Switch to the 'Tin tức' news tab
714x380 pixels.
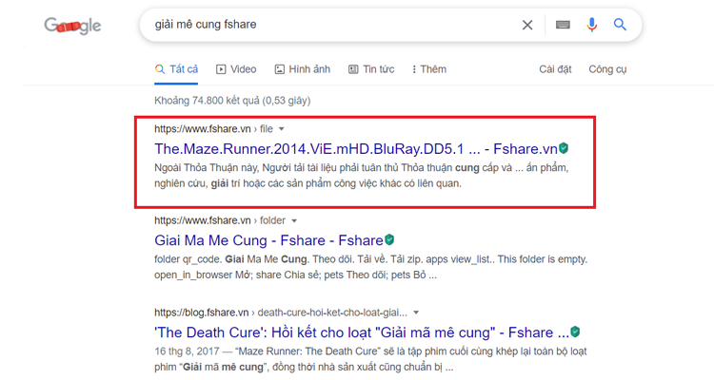tap(371, 69)
